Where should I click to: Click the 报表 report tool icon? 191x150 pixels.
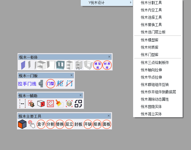(x=97, y=124)
